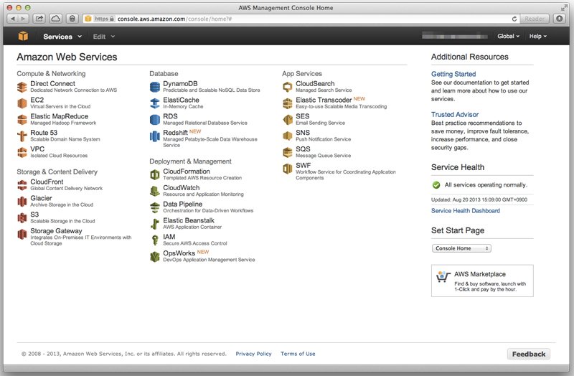Click the browser address bar URL

pos(174,19)
